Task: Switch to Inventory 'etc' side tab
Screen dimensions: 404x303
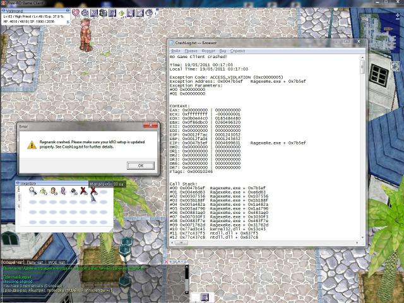Action: [x=18, y=206]
